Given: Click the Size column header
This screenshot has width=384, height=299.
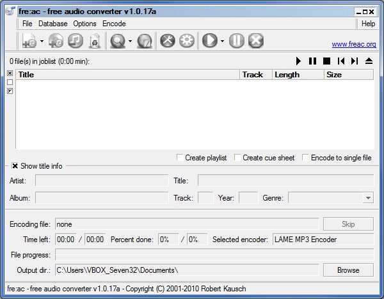Looking at the screenshot, I should point(349,74).
